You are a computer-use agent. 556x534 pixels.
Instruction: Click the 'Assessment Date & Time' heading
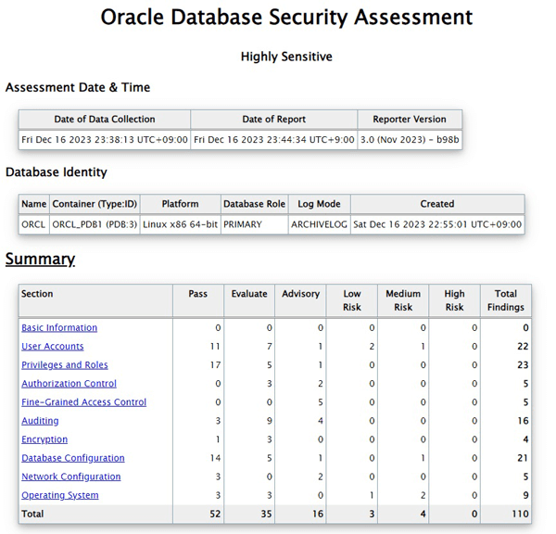coord(78,87)
